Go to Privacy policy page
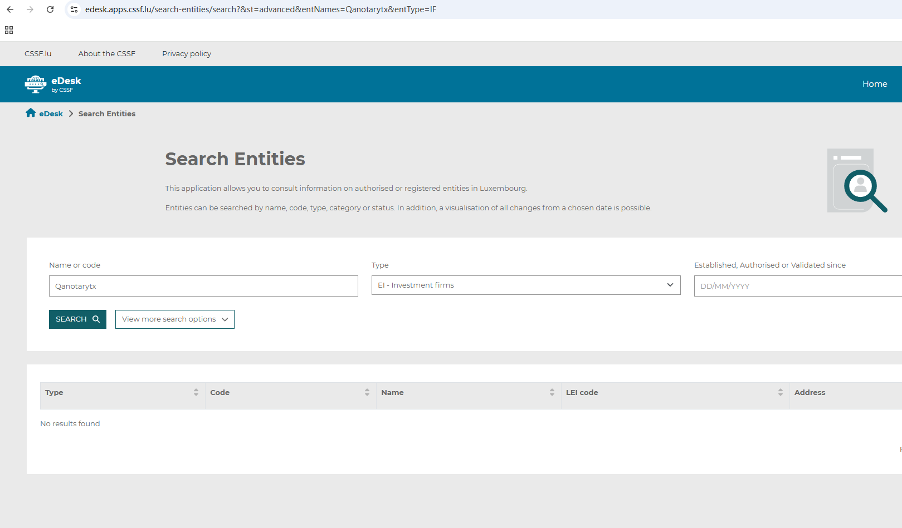Viewport: 902px width, 528px height. pos(187,54)
